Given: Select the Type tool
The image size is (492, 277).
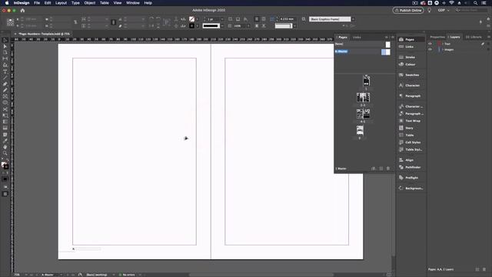Looking at the screenshot, I should click(5, 72).
